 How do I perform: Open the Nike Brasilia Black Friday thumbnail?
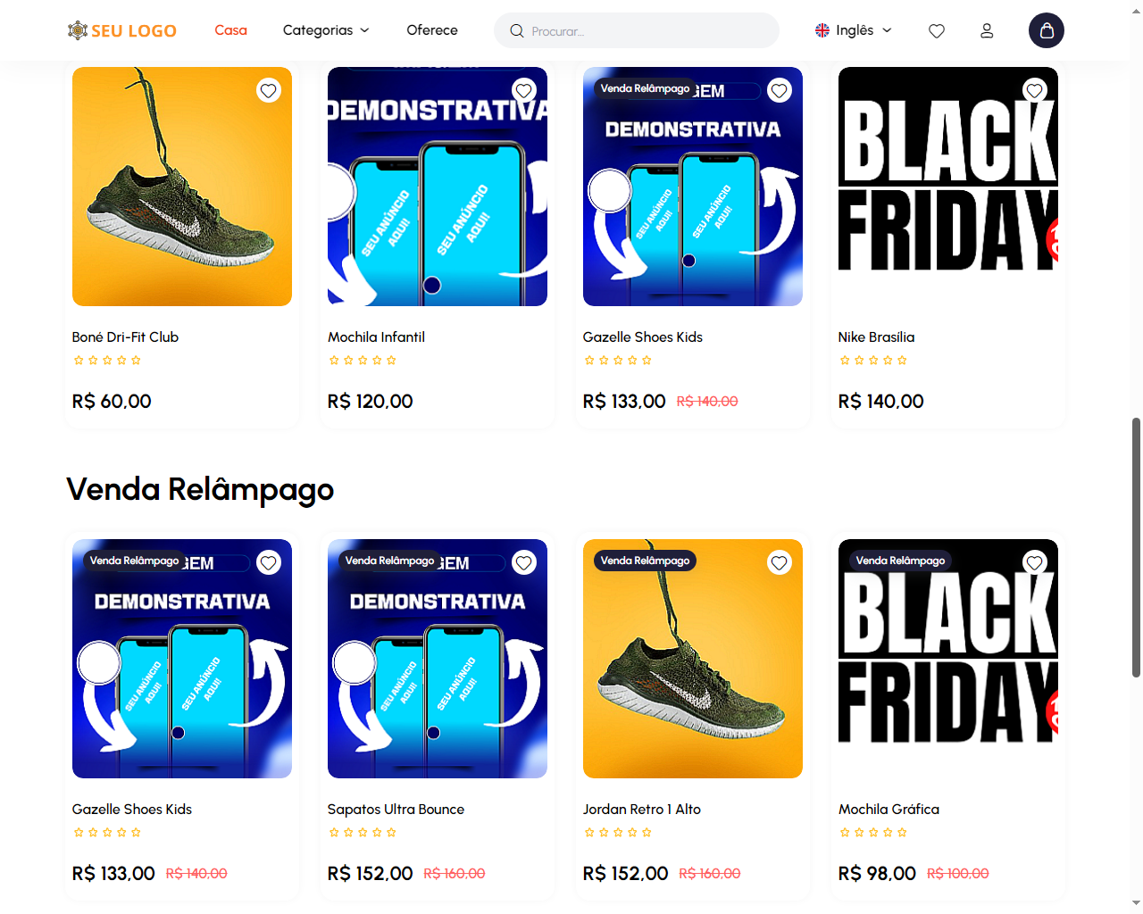(x=948, y=187)
